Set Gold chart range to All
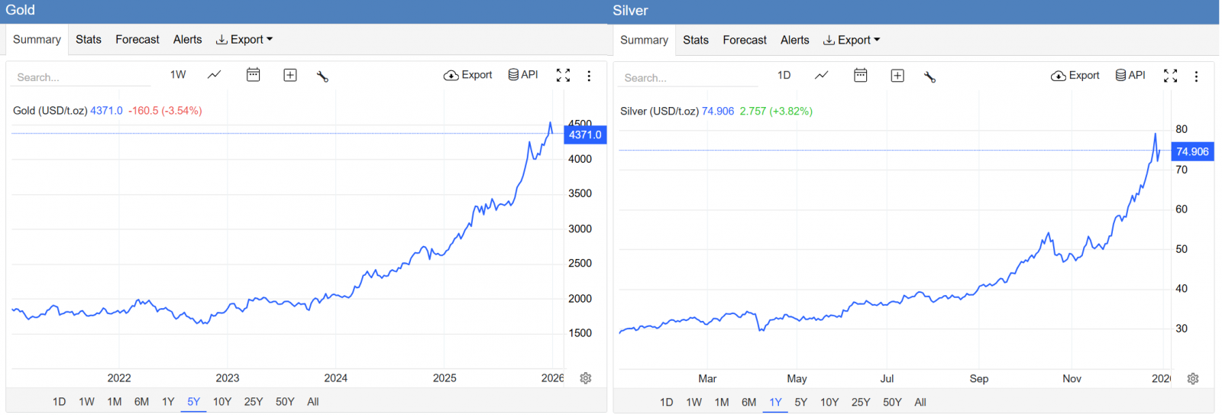 pyautogui.click(x=313, y=402)
